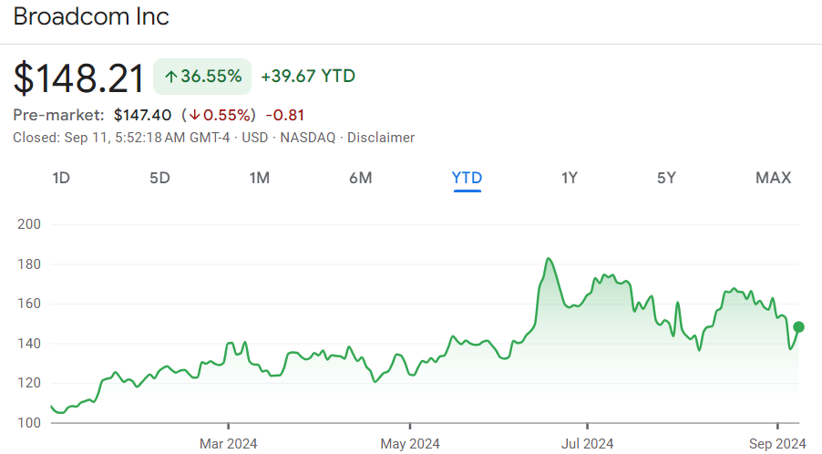Click the 140 y-axis value
This screenshot has width=822, height=454.
(29, 344)
